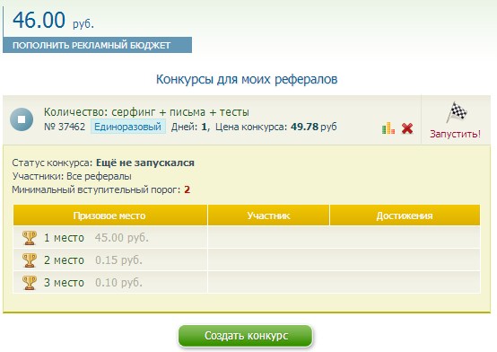The width and height of the screenshot is (497, 352).
Task: Click the 3 место label
Action: coord(64,283)
